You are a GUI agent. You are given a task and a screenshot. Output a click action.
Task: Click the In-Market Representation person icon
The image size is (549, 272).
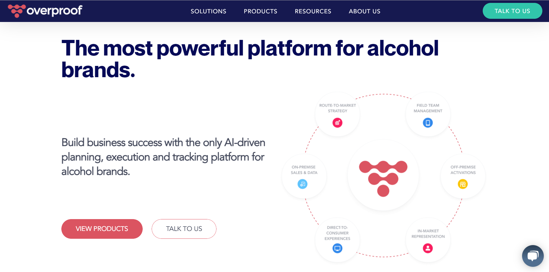[428, 248]
